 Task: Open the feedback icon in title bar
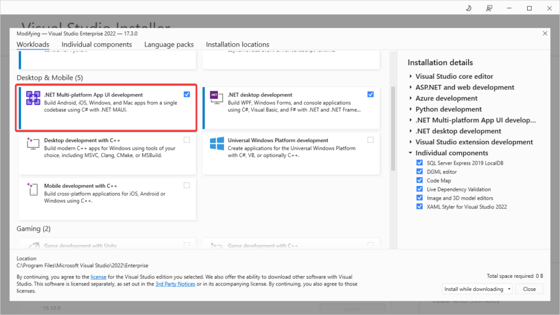(x=489, y=8)
